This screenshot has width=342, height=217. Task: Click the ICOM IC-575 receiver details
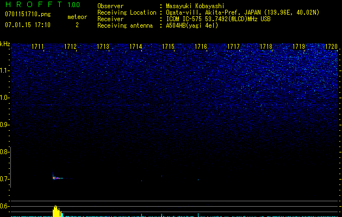point(218,19)
